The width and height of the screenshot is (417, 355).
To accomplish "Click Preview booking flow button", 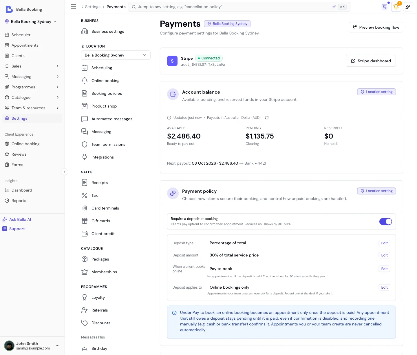I will click(376, 27).
